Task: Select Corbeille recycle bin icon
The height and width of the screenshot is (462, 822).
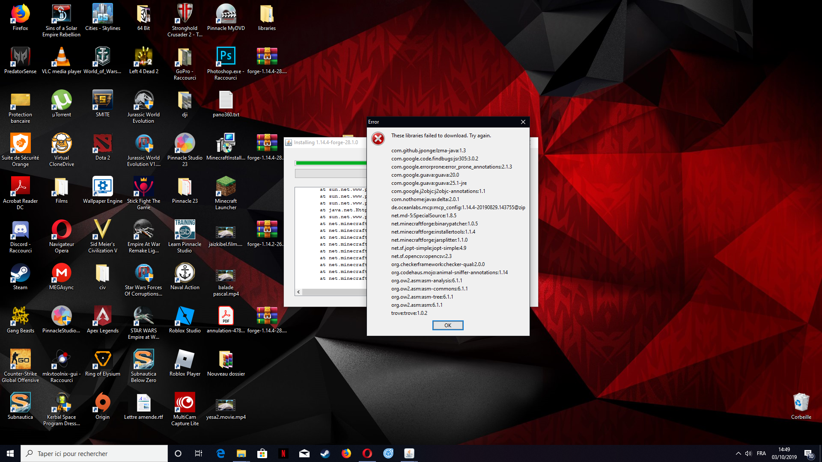Action: [x=801, y=407]
